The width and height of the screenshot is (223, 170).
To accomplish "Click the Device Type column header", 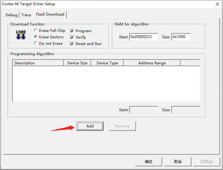I will pos(107,63).
